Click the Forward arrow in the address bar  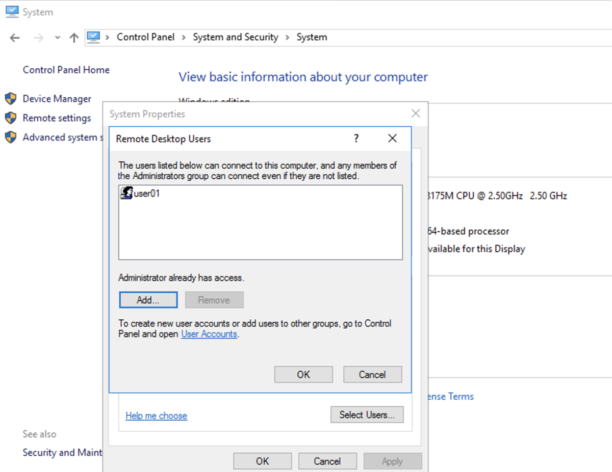pyautogui.click(x=38, y=38)
